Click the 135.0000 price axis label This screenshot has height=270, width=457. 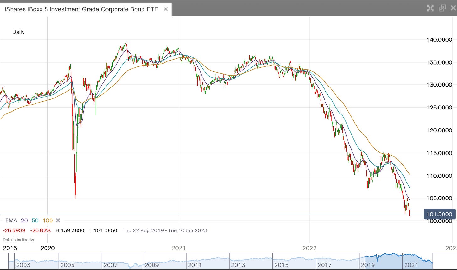[x=439, y=62]
